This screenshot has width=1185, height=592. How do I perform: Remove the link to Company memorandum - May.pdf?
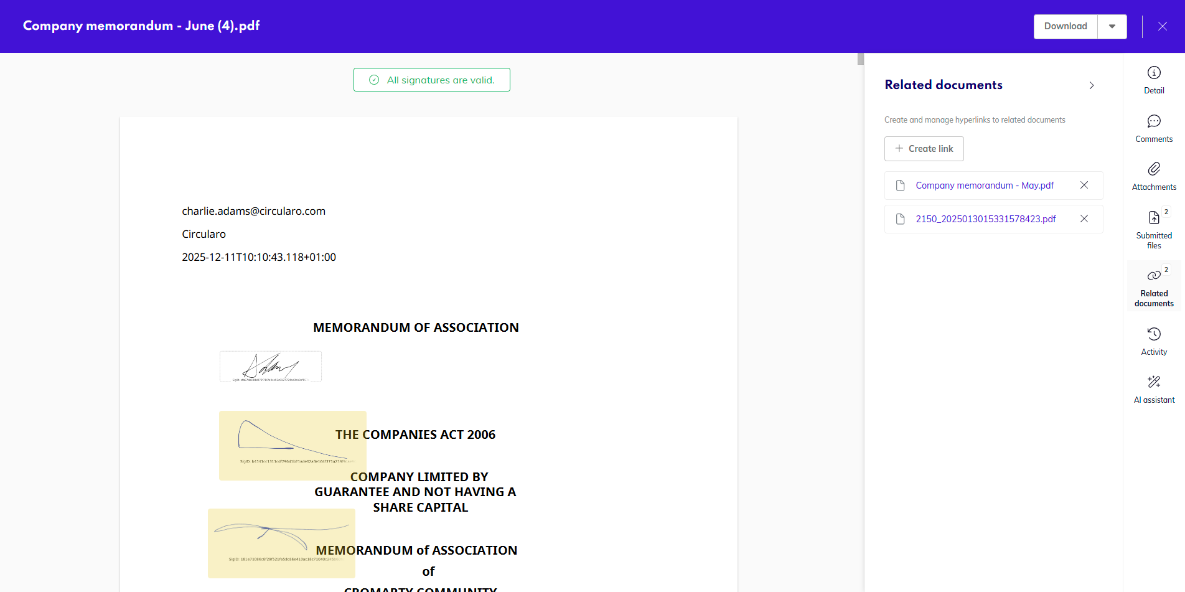pyautogui.click(x=1084, y=185)
